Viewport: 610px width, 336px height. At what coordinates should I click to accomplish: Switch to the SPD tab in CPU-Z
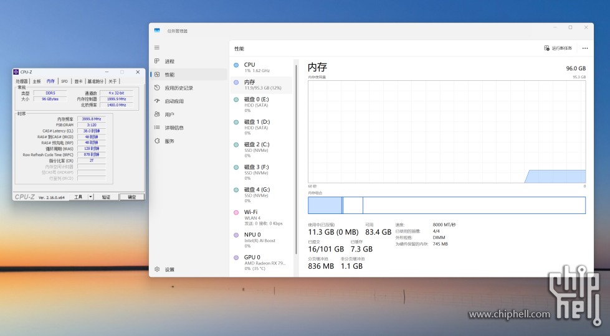click(x=64, y=82)
